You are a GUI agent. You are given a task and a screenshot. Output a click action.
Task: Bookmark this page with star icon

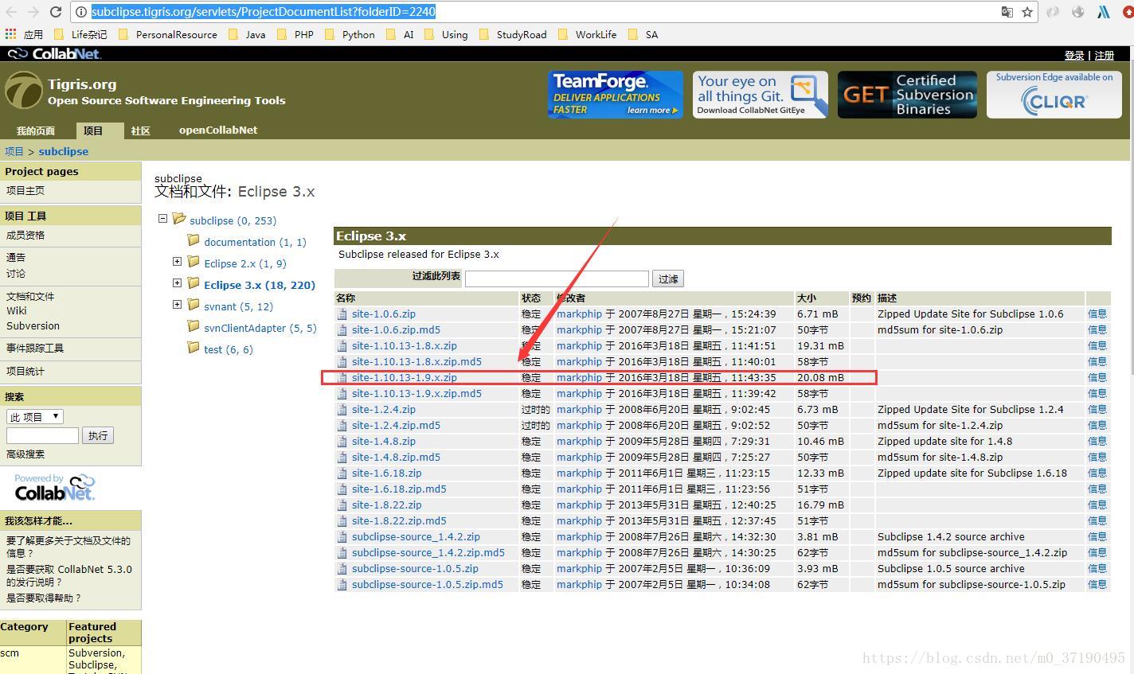click(1027, 12)
